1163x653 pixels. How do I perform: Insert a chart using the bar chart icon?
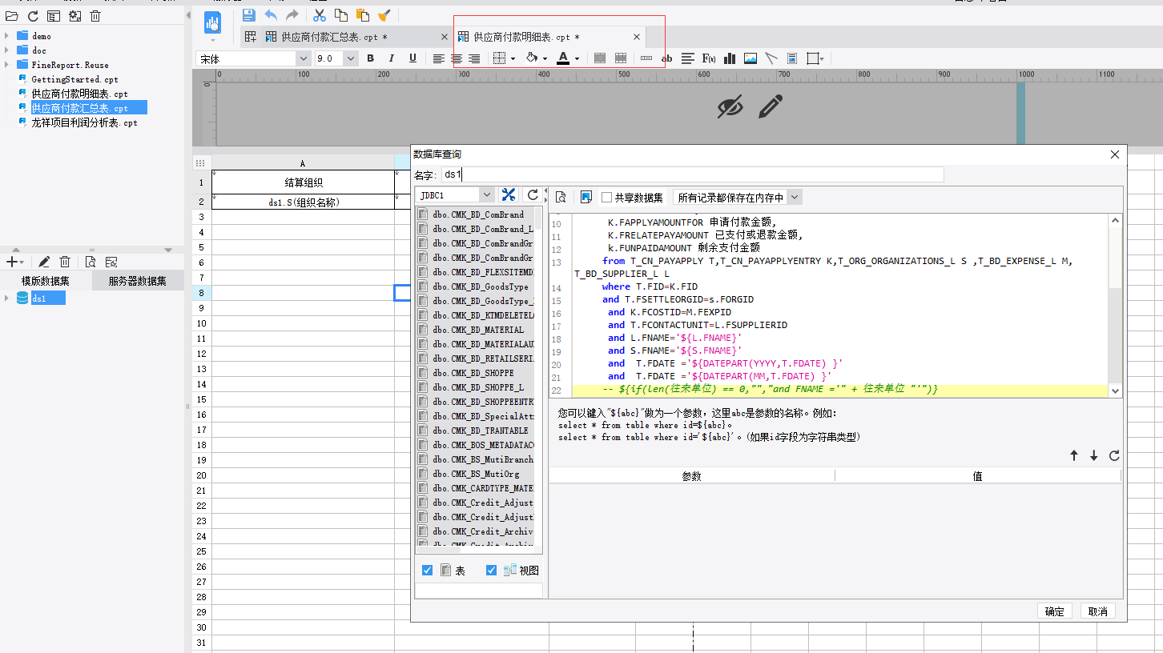click(730, 58)
